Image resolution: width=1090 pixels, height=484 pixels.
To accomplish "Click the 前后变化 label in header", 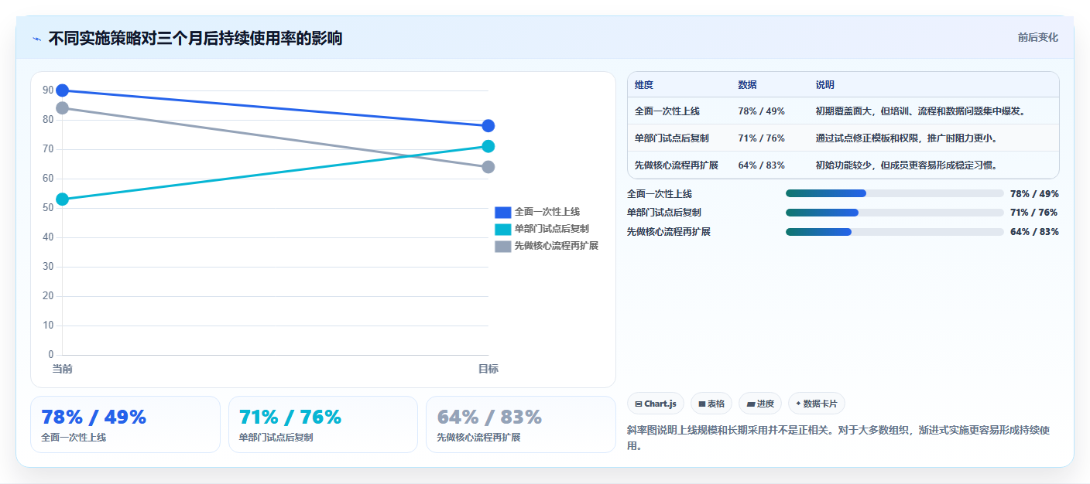I will (1037, 38).
